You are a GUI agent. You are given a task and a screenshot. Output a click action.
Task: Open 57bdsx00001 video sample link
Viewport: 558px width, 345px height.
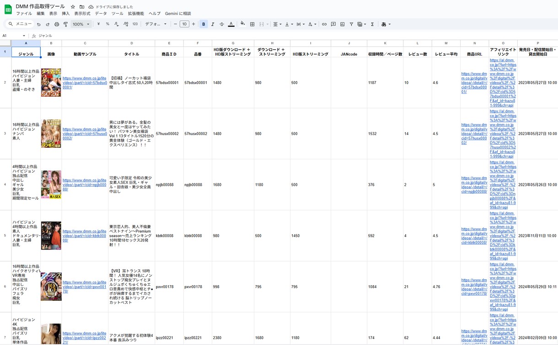pyautogui.click(x=85, y=83)
